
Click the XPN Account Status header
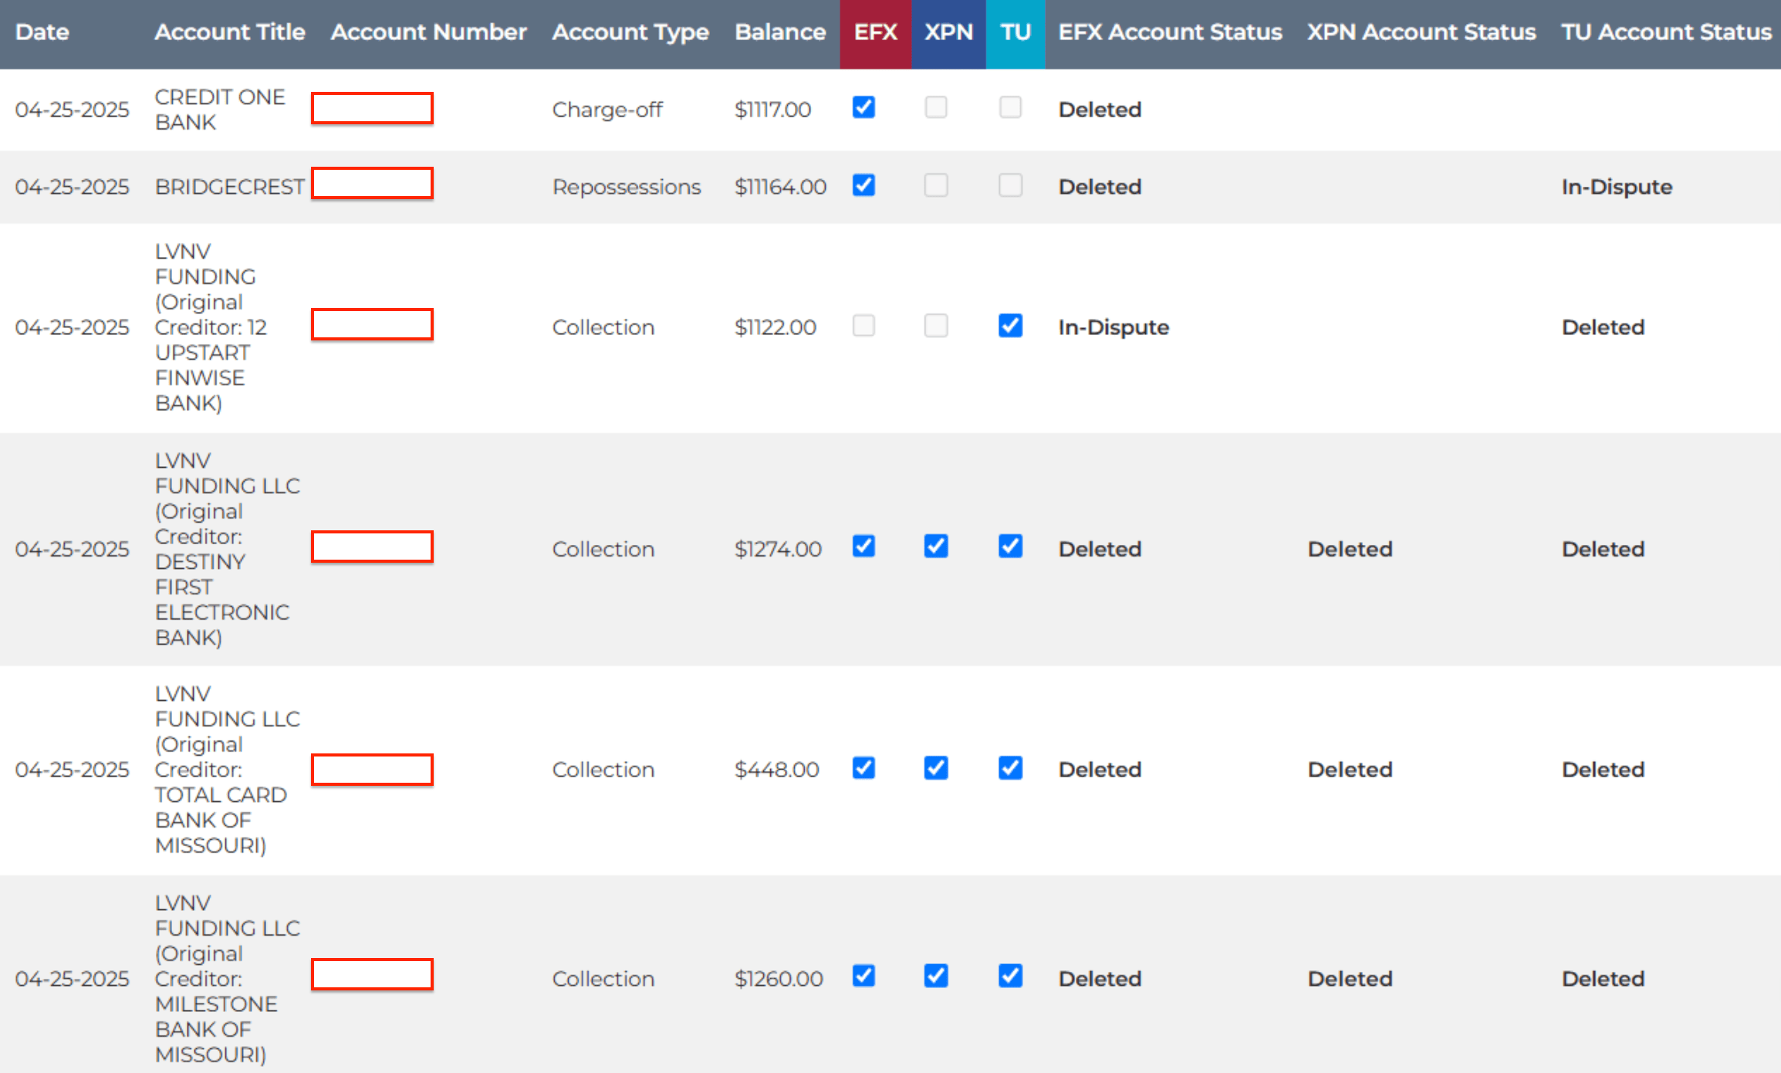1421,32
